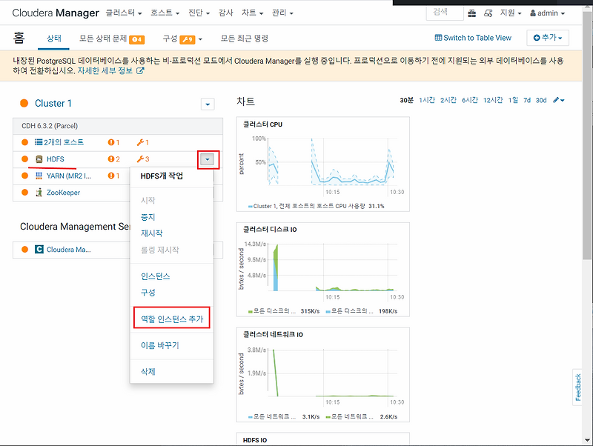Open the HDFS actions dropdown arrow
This screenshot has height=446, width=593.
(208, 159)
